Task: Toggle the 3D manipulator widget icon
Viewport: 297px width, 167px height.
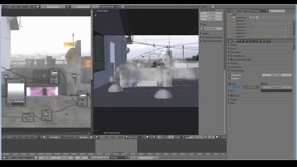Action: pyautogui.click(x=163, y=137)
